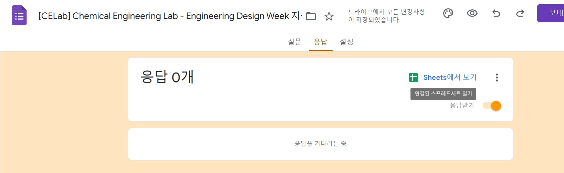This screenshot has height=173, width=564.
Task: Click the 응답 0개 heading
Action: (167, 77)
